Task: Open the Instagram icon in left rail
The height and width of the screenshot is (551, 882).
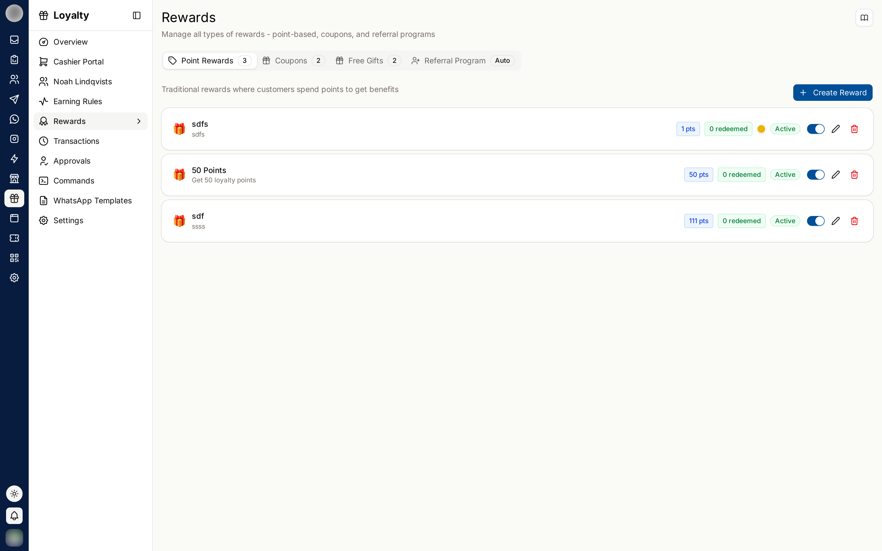Action: tap(14, 139)
